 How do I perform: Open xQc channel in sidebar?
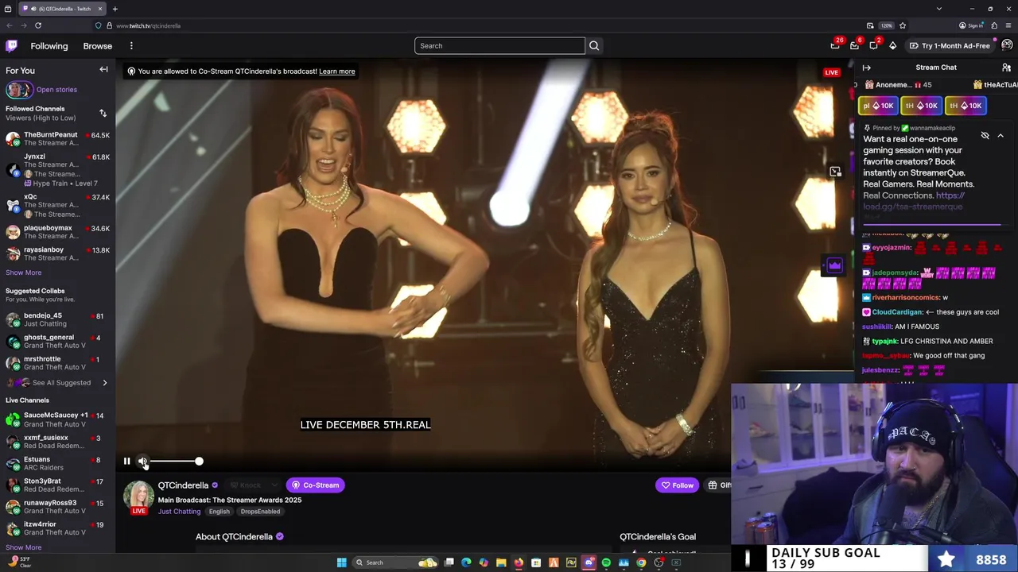(x=57, y=205)
